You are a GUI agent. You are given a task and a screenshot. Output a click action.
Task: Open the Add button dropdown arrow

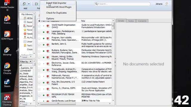(29, 4)
